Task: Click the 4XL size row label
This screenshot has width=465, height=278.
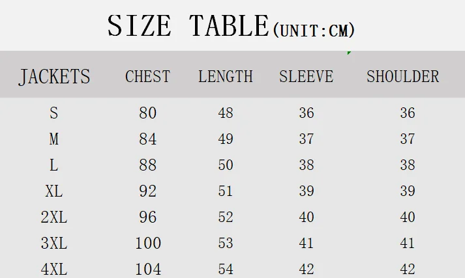Action: (53, 269)
